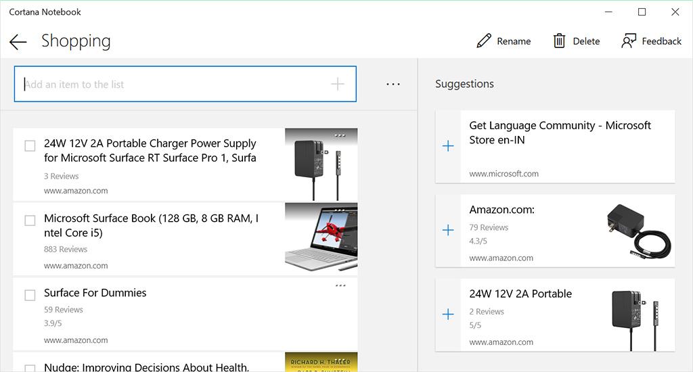693x372 pixels.
Task: Open more options on Surface For Dummies
Action: click(340, 285)
